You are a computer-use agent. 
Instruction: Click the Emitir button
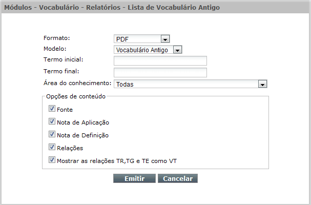pyautogui.click(x=134, y=178)
